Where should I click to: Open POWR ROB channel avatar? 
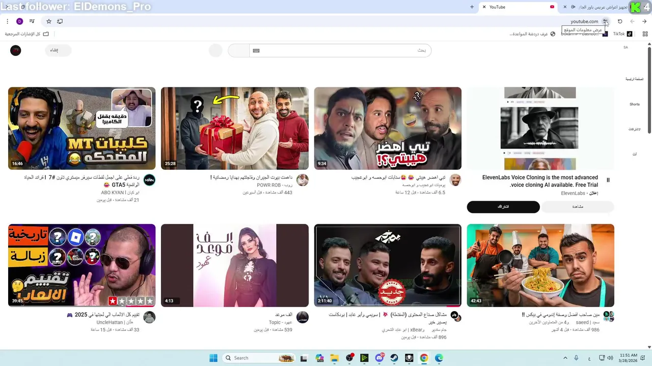point(303,180)
